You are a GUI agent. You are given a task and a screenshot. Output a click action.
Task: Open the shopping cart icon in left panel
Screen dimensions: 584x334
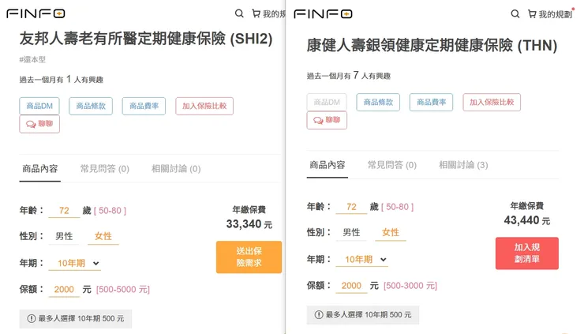point(256,13)
